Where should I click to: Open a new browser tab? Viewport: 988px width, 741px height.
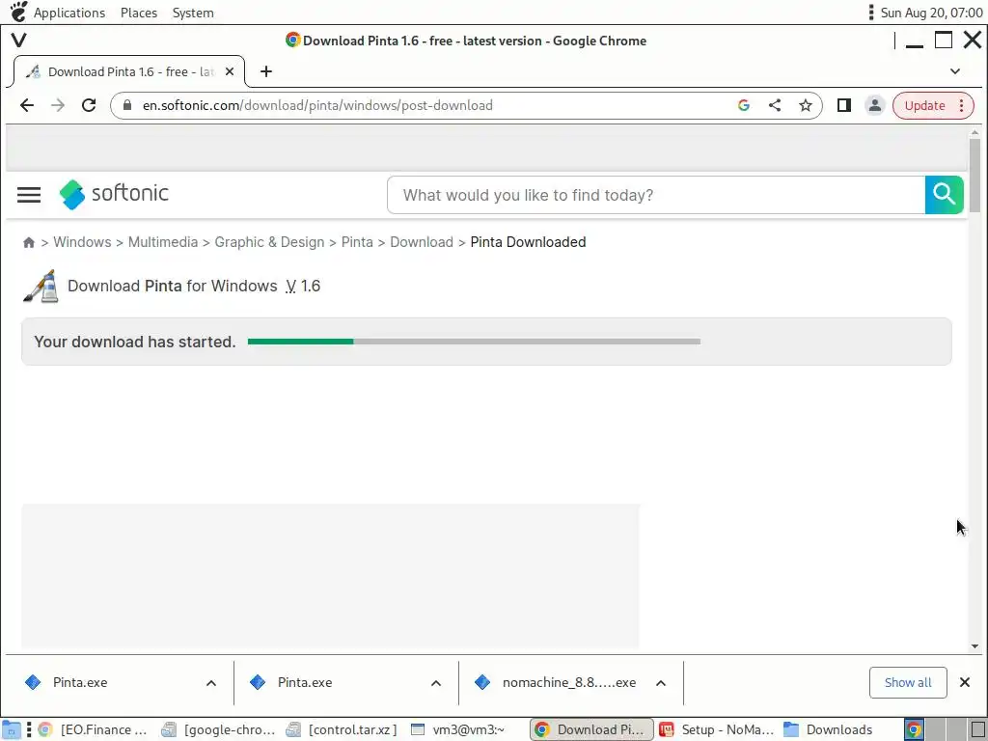(266, 71)
